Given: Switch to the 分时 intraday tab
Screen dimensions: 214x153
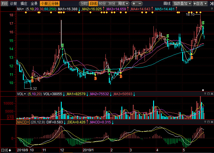Looking at the screenshot, I should point(84,4).
